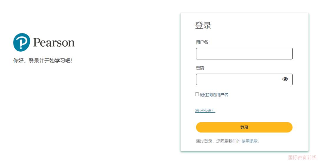Click the blue Pearson P logo icon
The width and height of the screenshot is (318, 161).
pyautogui.click(x=22, y=42)
